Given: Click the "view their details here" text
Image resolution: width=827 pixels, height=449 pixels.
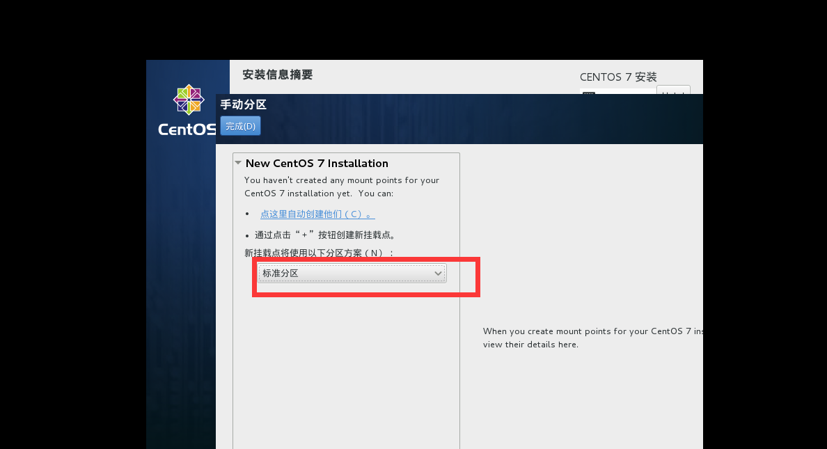Looking at the screenshot, I should pos(530,345).
